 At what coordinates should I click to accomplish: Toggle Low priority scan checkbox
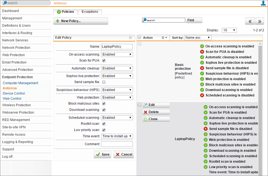point(104,130)
